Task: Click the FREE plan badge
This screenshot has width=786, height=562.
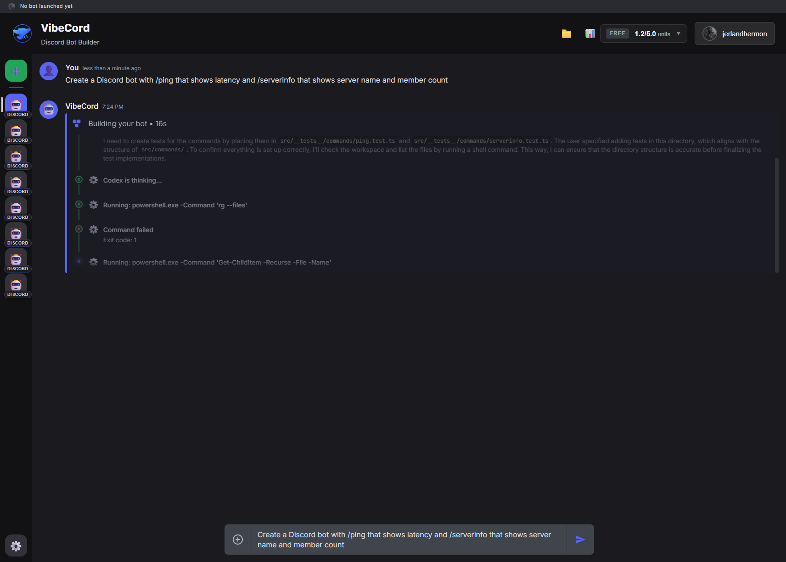Action: (x=617, y=33)
